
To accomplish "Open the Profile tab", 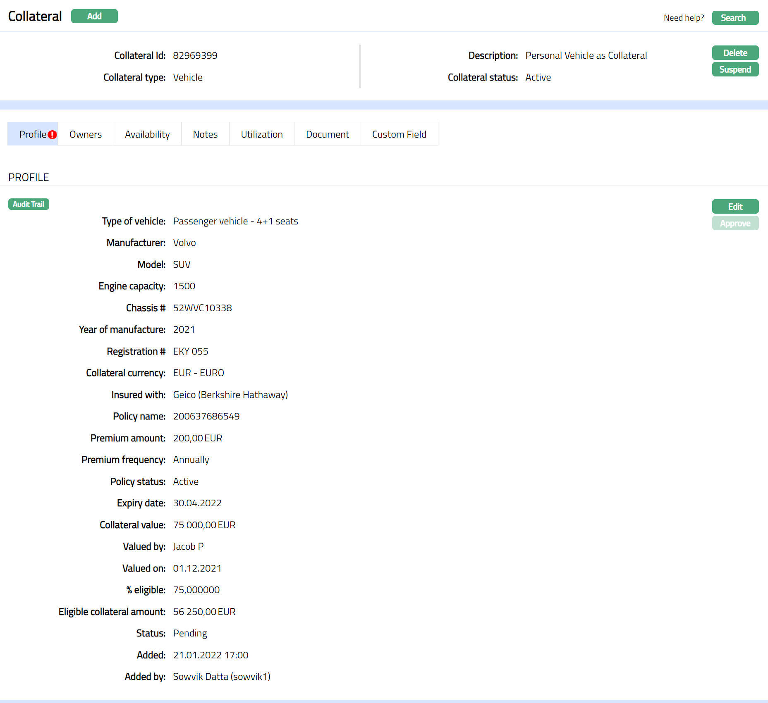I will [x=32, y=134].
